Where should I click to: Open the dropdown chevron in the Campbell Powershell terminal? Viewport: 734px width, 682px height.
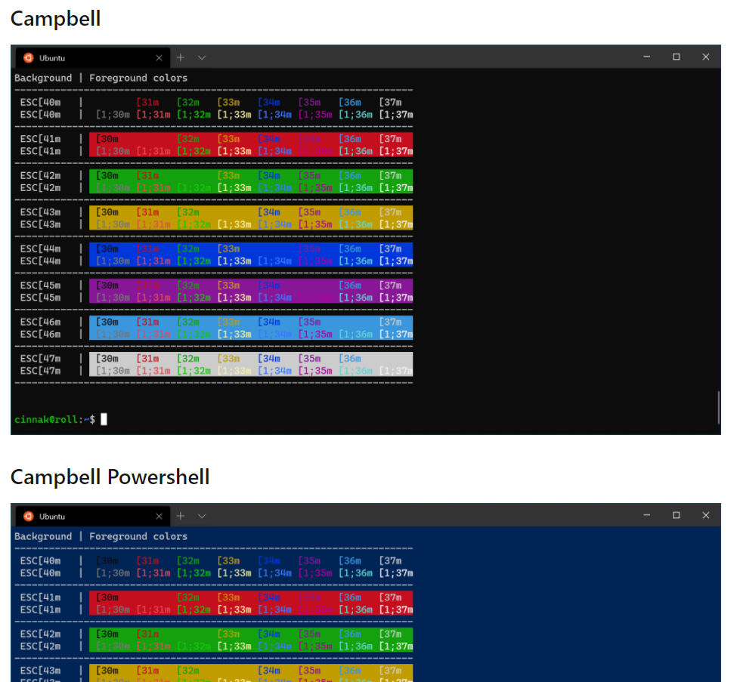coord(202,516)
